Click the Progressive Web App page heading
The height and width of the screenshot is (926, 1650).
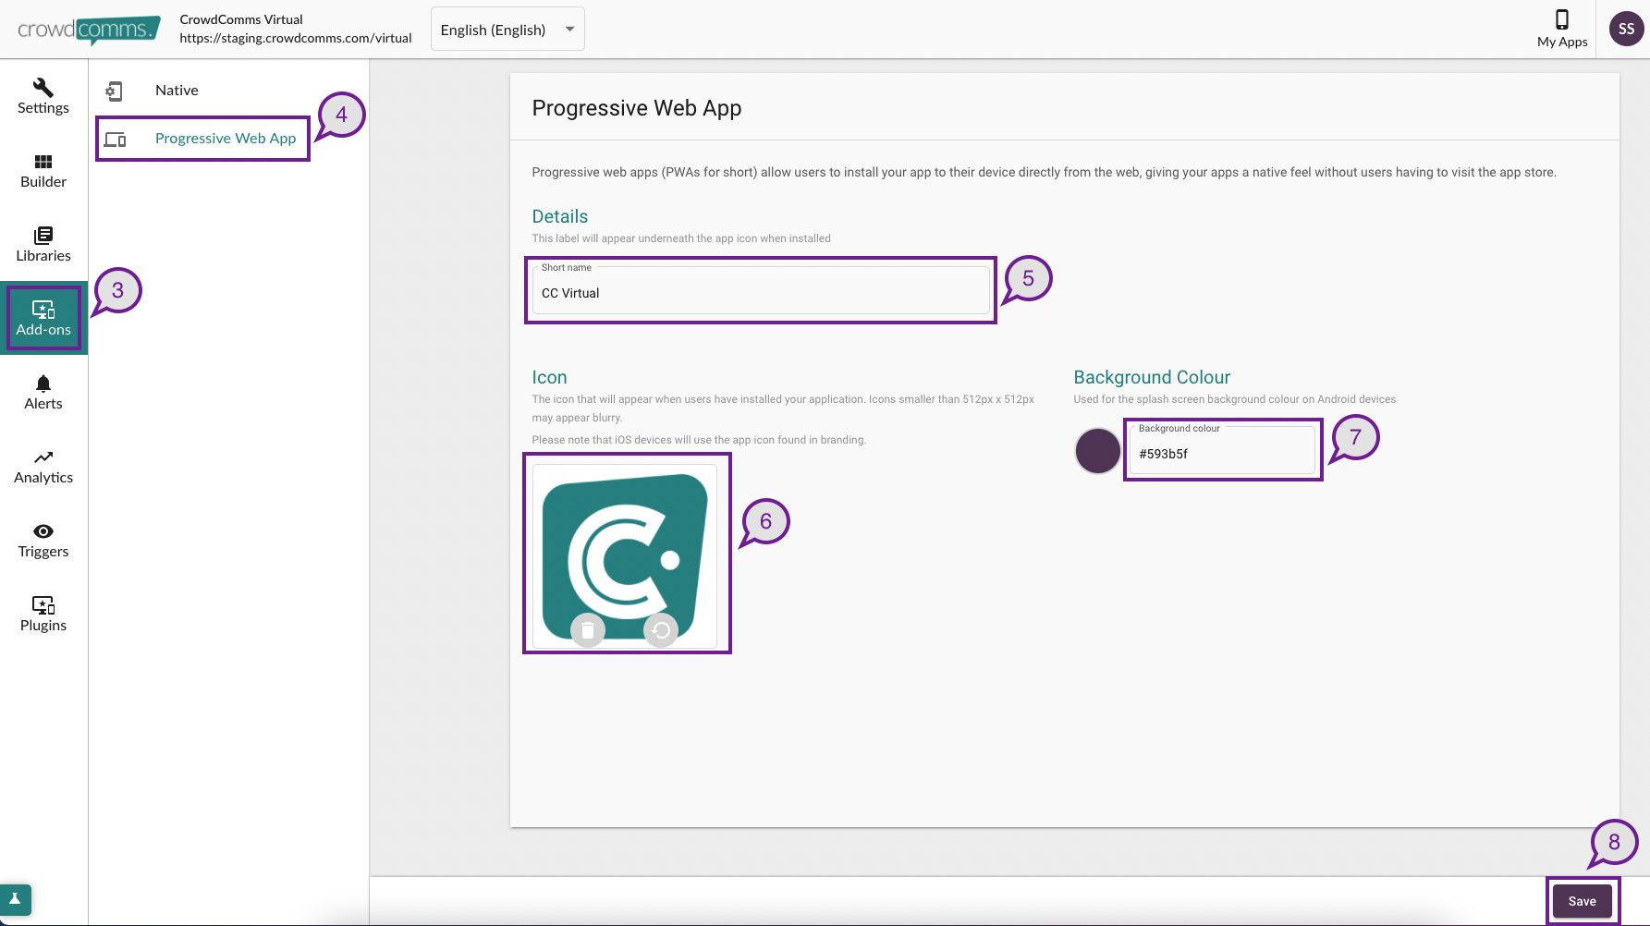click(x=637, y=108)
